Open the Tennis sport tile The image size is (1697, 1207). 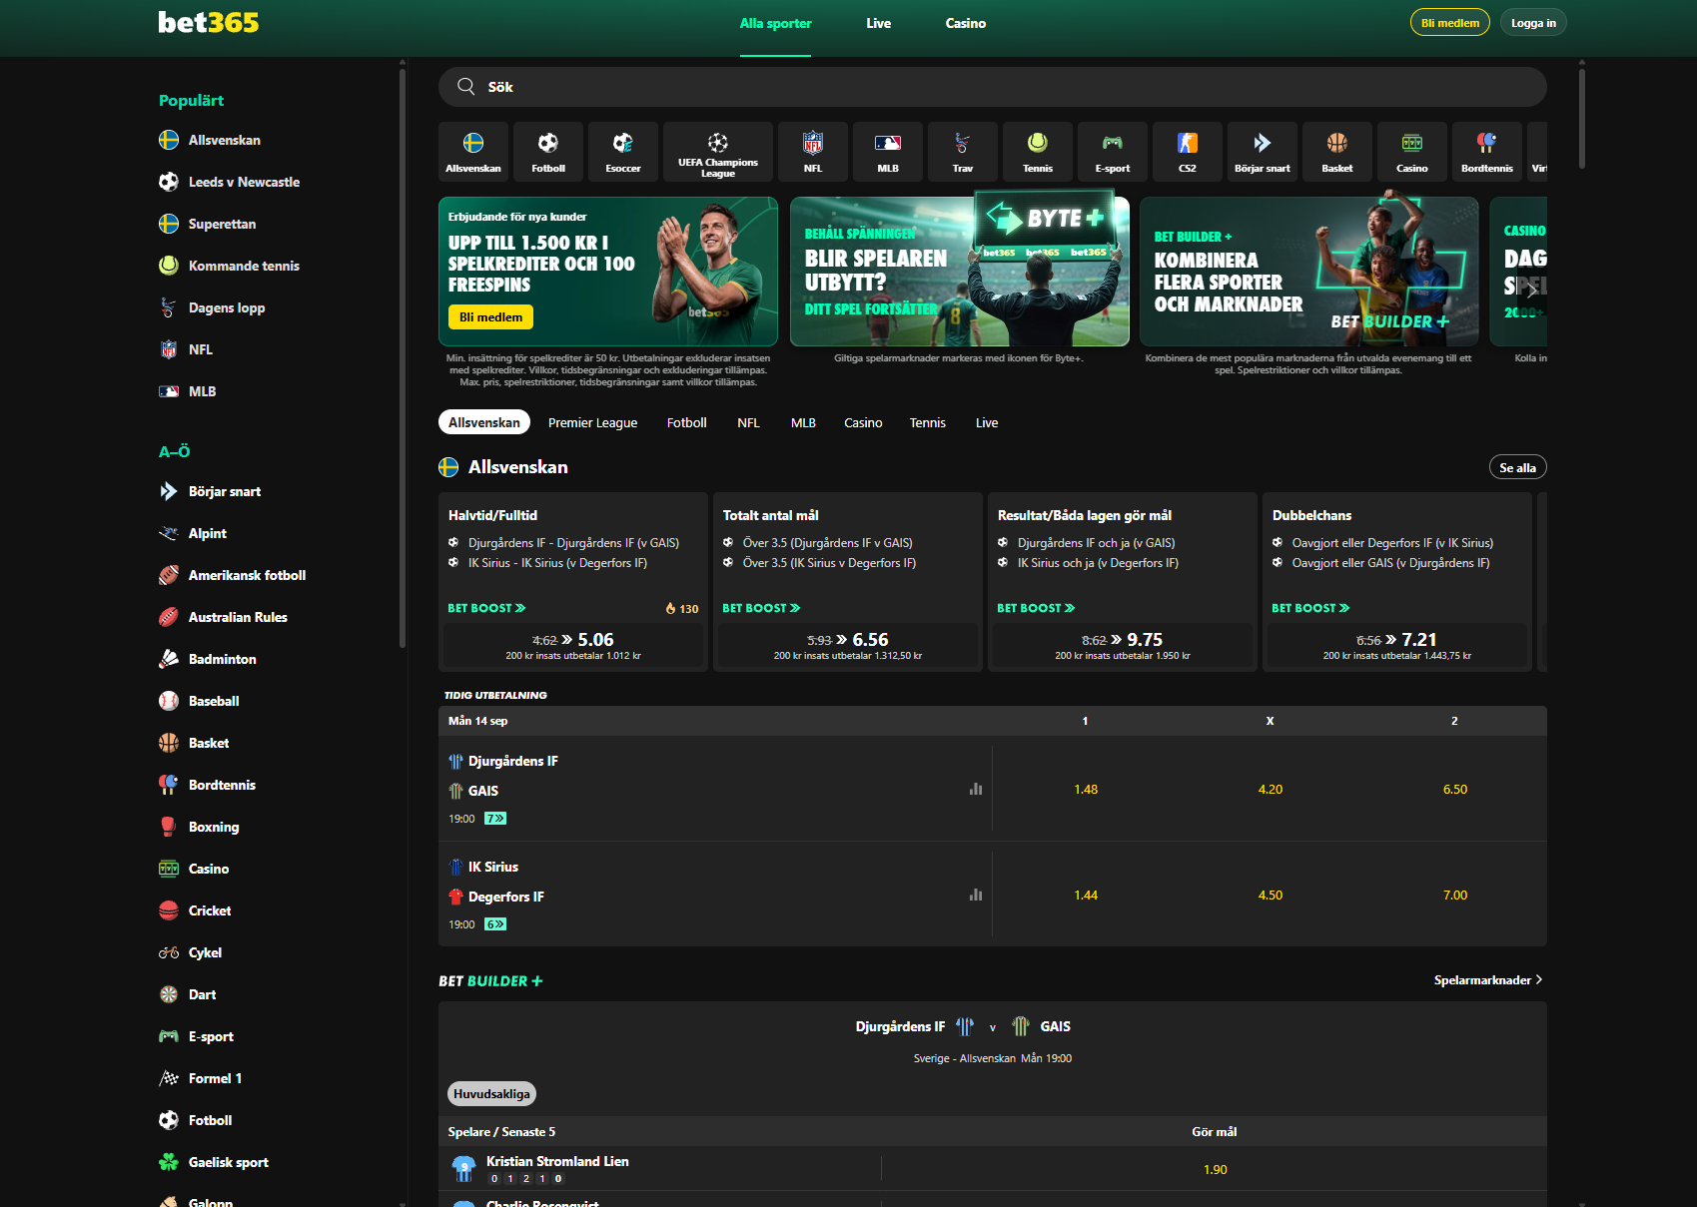[x=1038, y=152]
